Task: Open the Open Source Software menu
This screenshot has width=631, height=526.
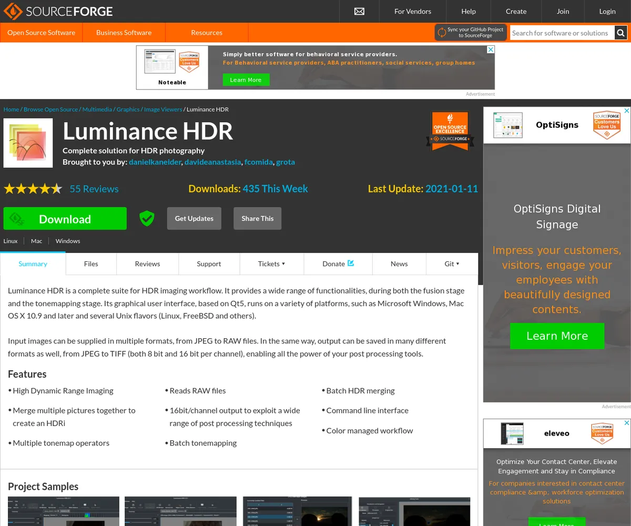Action: 41,33
